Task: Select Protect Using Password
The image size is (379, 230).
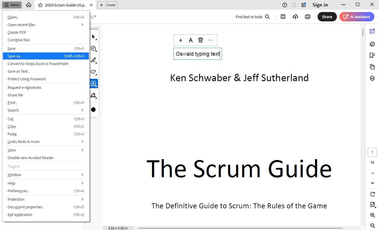Action: point(46,79)
